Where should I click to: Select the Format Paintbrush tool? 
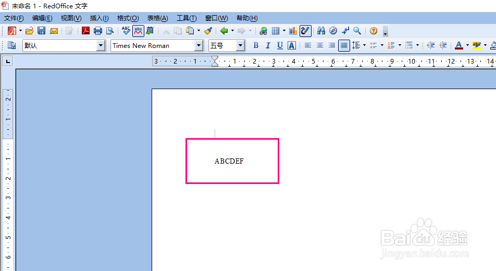(208, 31)
